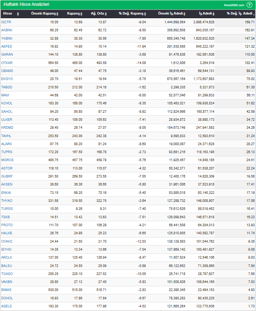Select the TUPRS ticker link

(7, 152)
